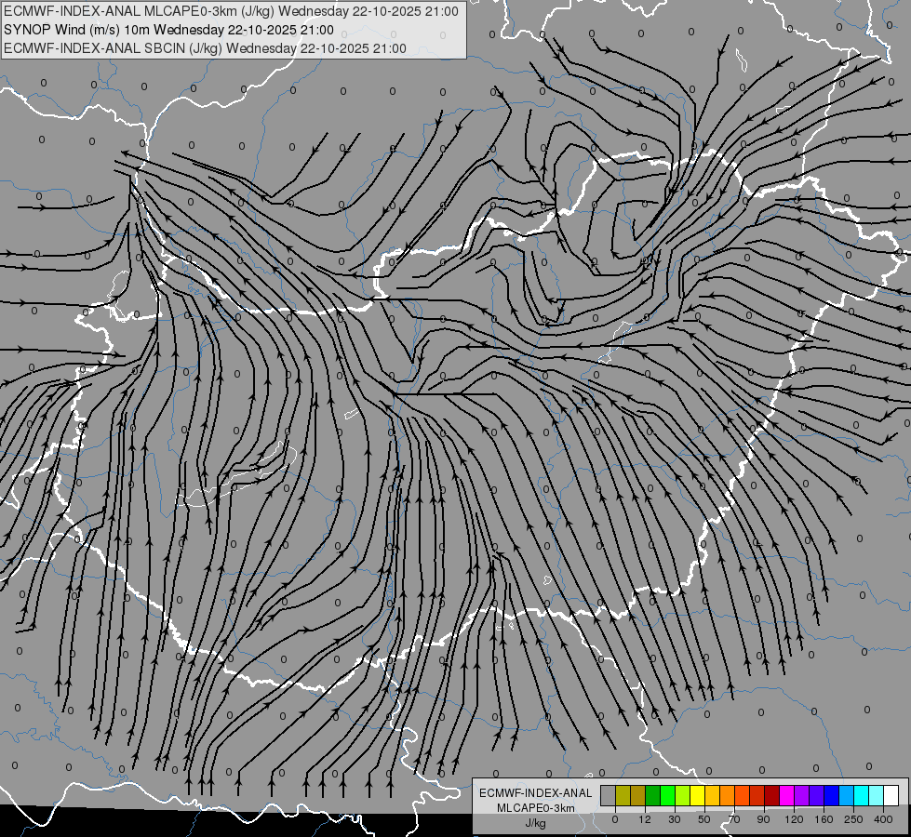Viewport: 911px width, 837px height.
Task: Select the pure blue legend swatch
Action: coord(831,796)
